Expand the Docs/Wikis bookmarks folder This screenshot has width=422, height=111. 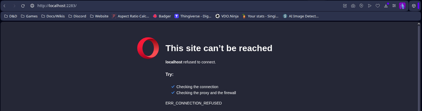click(x=53, y=16)
